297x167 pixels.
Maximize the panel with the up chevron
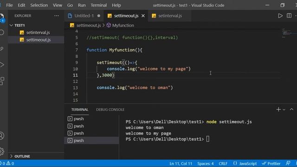[x=291, y=109]
